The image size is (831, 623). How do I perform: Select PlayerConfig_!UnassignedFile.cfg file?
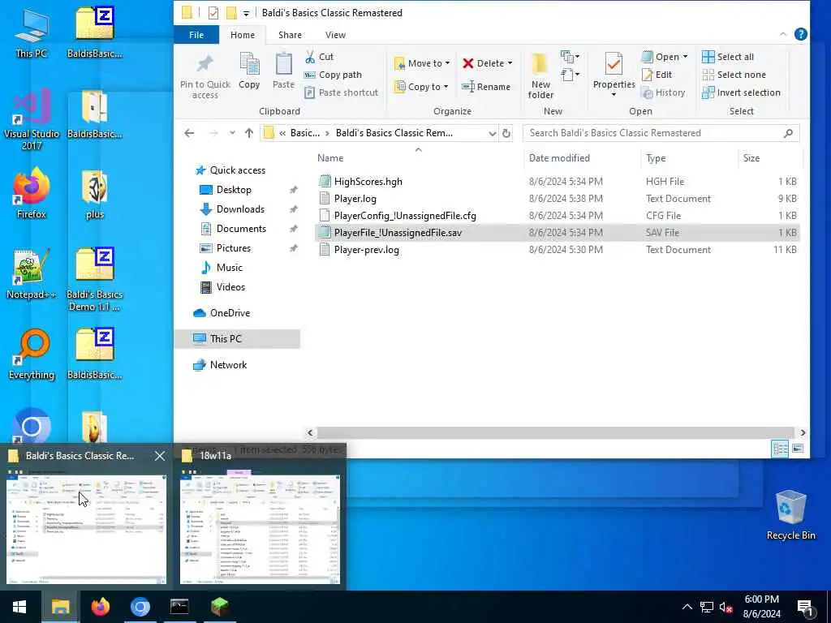pos(405,216)
